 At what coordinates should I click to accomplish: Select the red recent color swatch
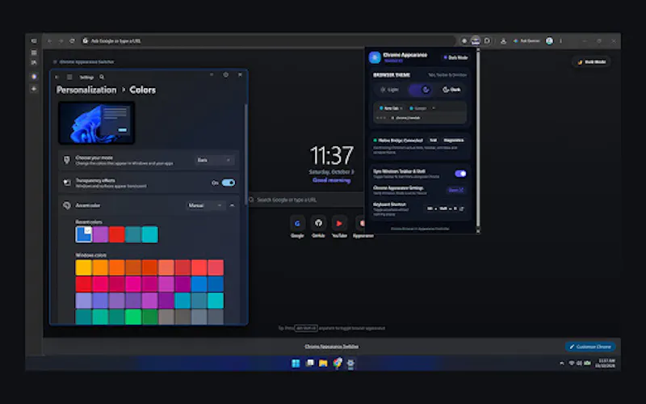coord(116,234)
